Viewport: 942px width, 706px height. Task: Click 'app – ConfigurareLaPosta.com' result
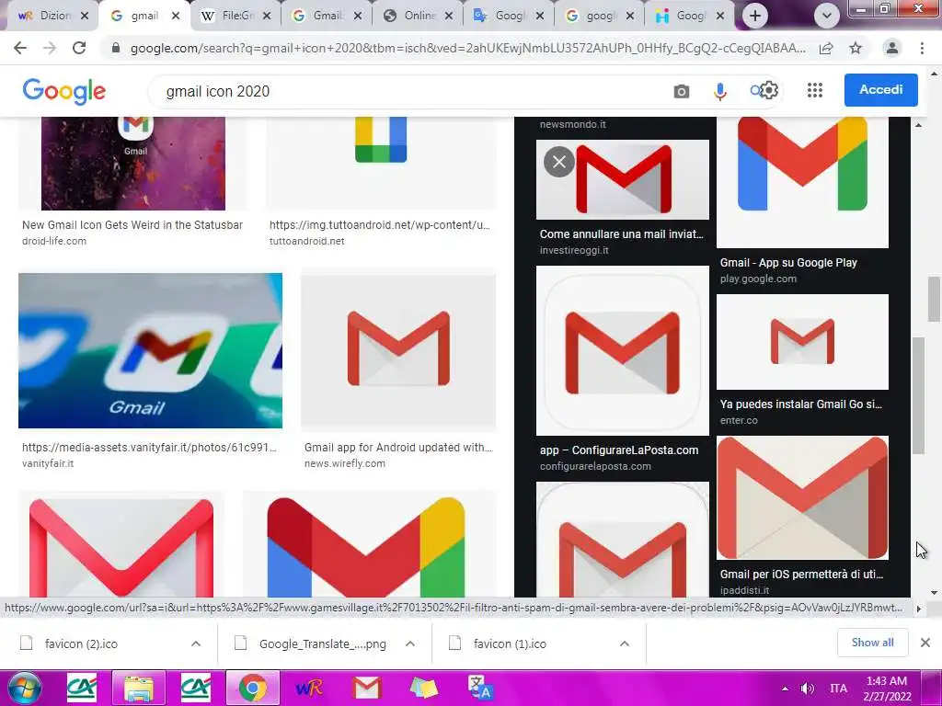[x=619, y=450]
